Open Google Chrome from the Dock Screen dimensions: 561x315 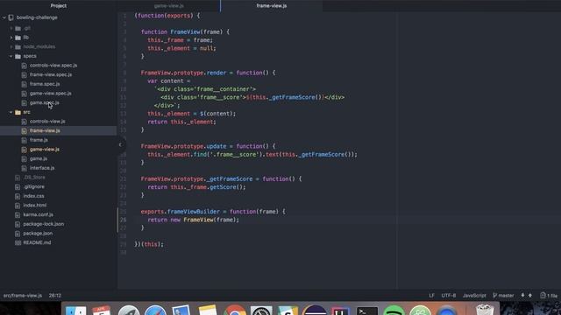tap(235, 310)
